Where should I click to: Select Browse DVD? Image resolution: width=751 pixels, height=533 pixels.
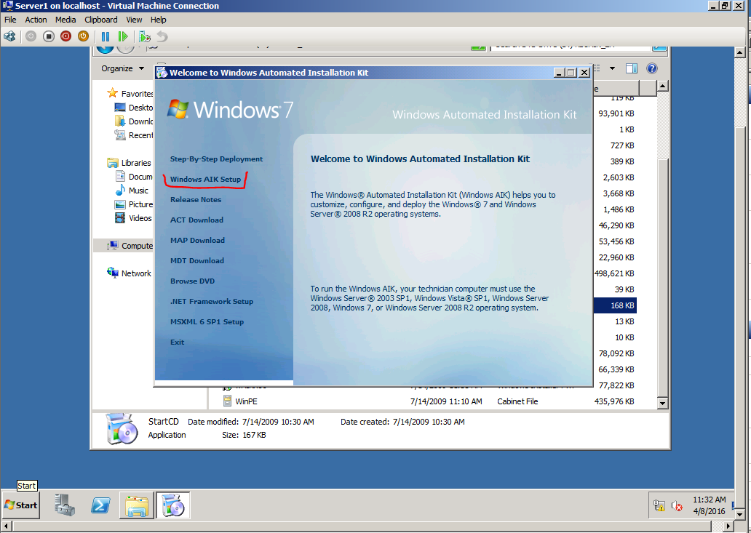point(193,281)
